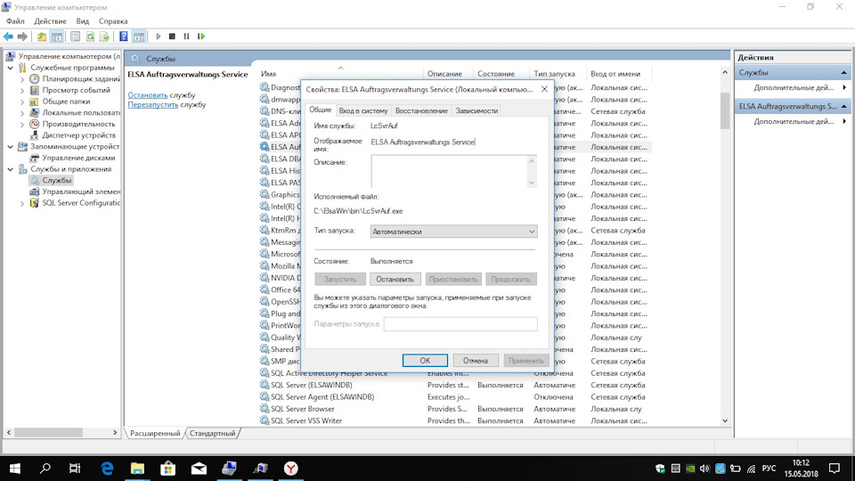Open the startup type dropdown

[453, 232]
